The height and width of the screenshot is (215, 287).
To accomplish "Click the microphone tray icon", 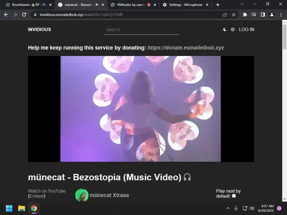I will coord(236,208).
